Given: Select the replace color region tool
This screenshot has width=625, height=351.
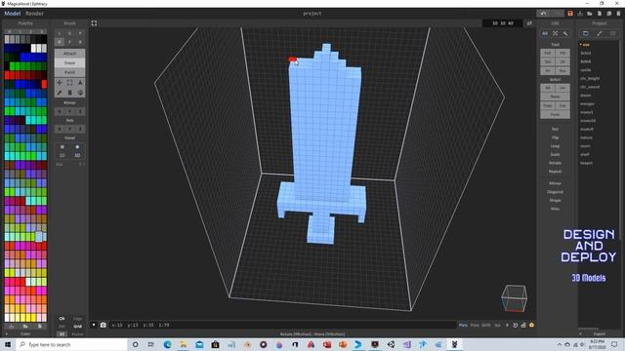Looking at the screenshot, I should coord(80,93).
